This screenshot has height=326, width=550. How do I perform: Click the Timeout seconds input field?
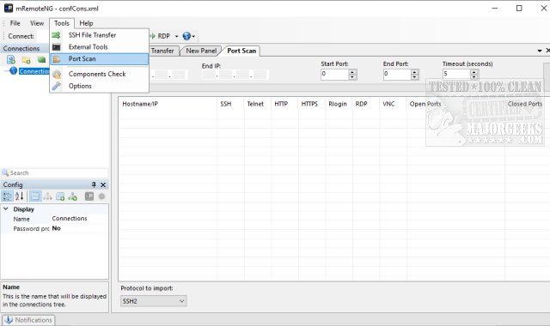coord(456,75)
